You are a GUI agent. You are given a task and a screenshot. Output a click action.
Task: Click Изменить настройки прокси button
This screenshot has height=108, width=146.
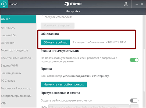coord(64,84)
